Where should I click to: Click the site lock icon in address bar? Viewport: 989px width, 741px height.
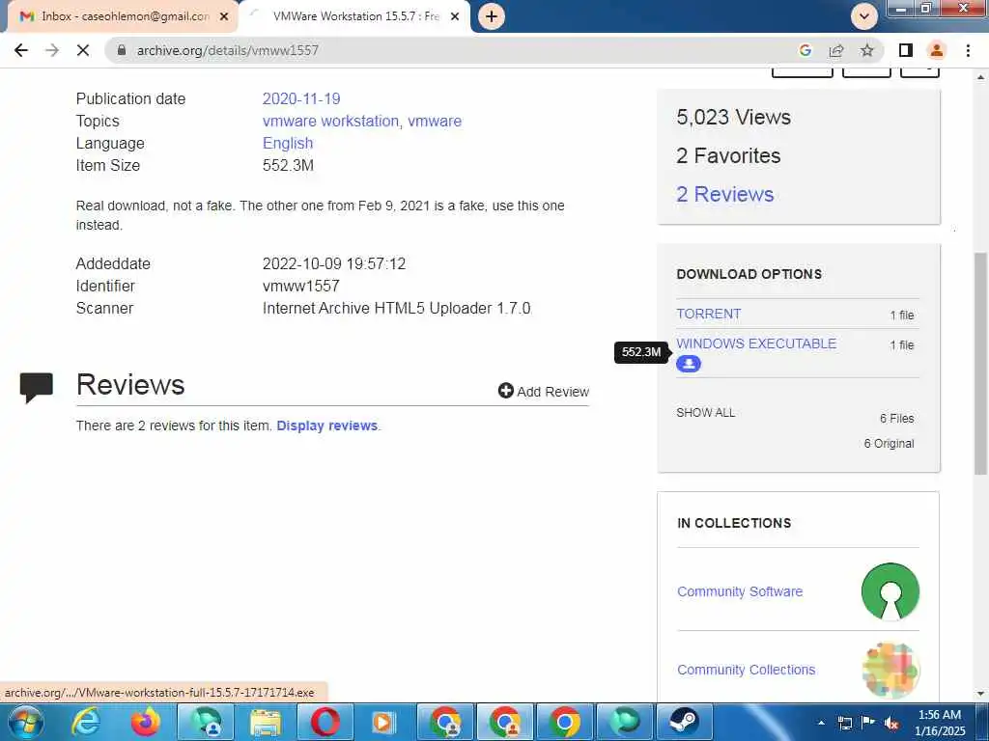pyautogui.click(x=122, y=50)
